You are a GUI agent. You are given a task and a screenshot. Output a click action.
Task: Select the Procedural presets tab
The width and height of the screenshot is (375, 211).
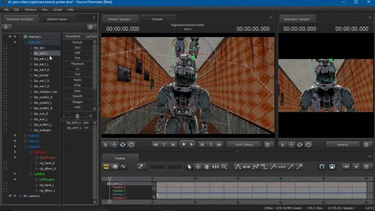(x=73, y=36)
